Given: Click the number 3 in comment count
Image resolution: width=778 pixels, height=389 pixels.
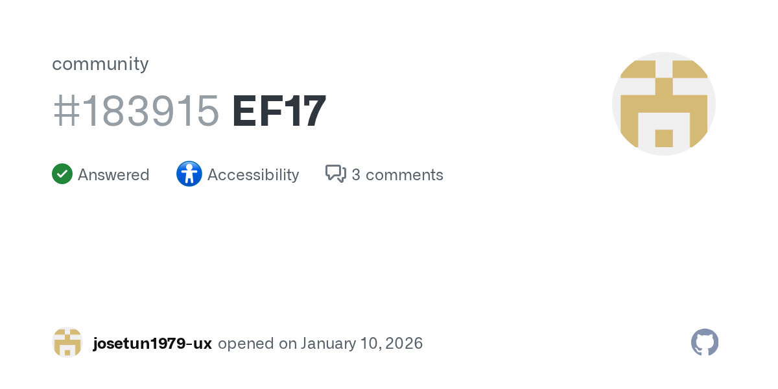Looking at the screenshot, I should click(x=356, y=175).
